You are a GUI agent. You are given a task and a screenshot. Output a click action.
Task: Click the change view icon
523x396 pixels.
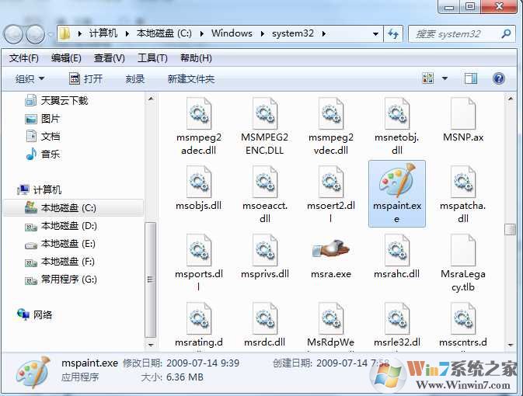tap(428, 78)
